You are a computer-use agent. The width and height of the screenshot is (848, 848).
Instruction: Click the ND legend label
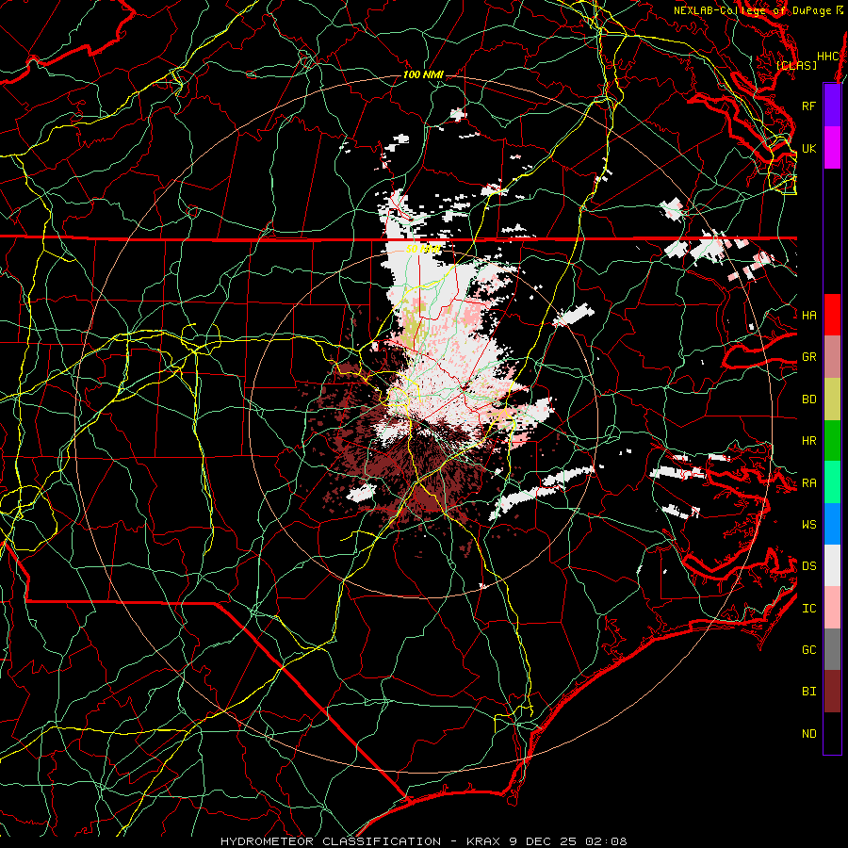(809, 734)
